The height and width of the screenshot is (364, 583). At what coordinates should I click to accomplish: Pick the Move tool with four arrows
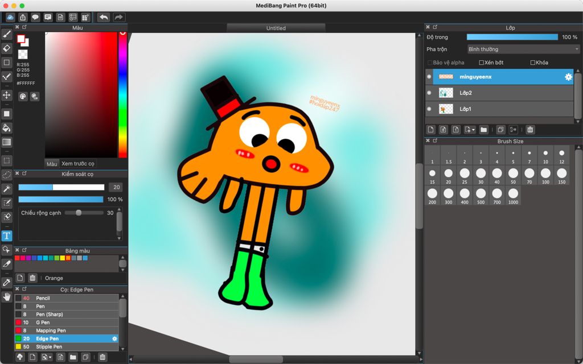pyautogui.click(x=7, y=95)
